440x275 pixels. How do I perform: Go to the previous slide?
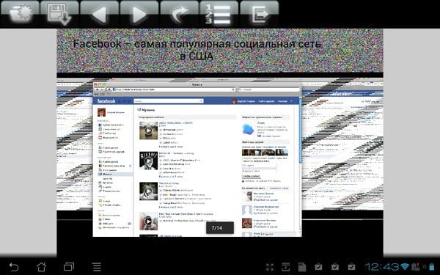[99, 13]
